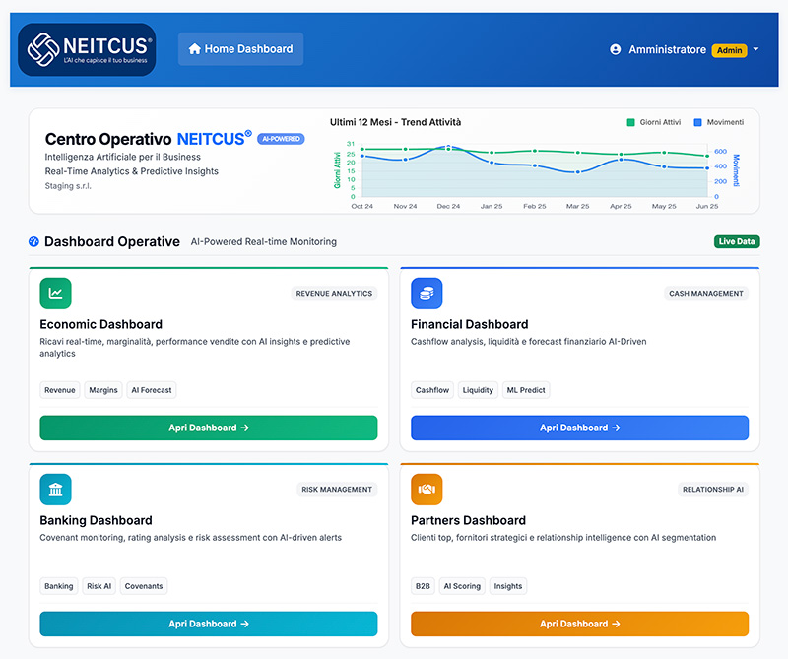Click the user profile icon beside Amministratore
The width and height of the screenshot is (788, 659).
[616, 49]
